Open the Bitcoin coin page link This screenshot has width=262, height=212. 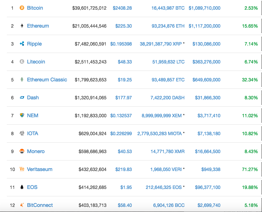[35, 8]
